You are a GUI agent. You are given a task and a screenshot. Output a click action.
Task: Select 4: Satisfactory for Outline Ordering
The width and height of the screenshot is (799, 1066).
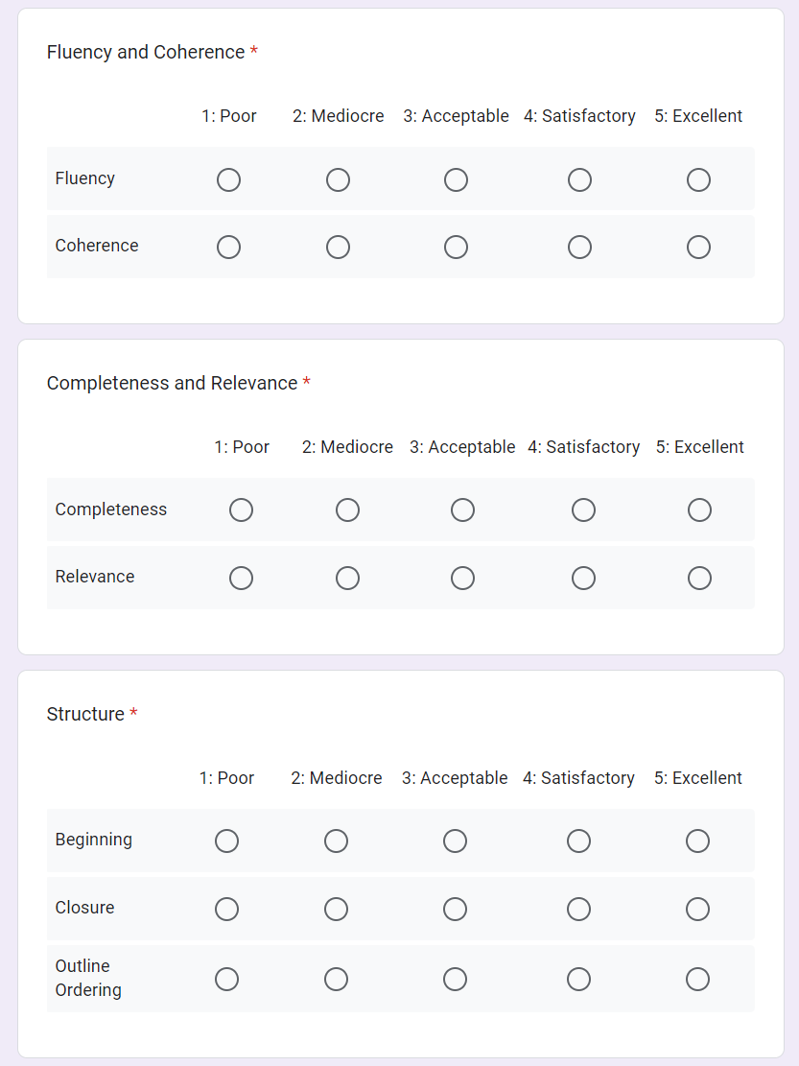pos(578,979)
